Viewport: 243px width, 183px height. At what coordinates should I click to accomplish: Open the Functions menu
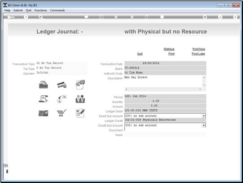(40, 10)
